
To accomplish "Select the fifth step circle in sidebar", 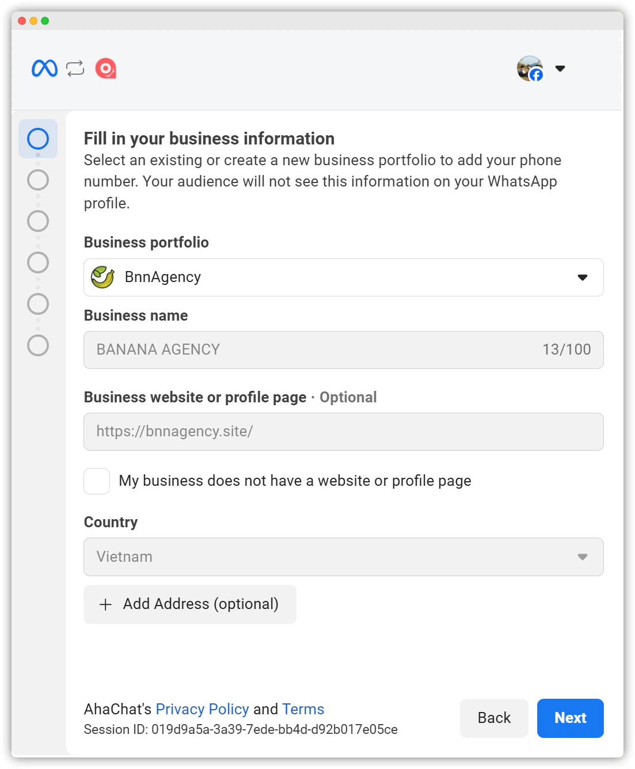I will click(38, 304).
